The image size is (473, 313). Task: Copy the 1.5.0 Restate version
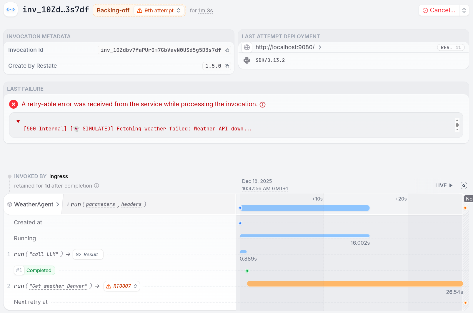[227, 66]
